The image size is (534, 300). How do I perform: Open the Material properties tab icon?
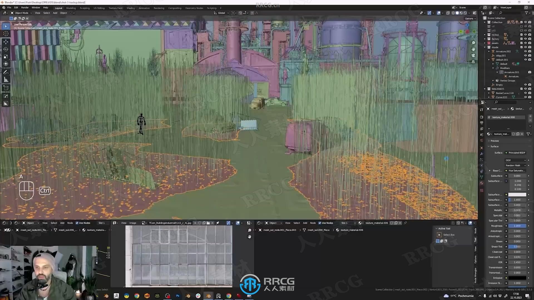pos(482,183)
